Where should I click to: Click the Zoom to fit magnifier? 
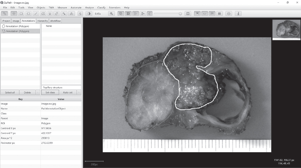(x=111, y=14)
